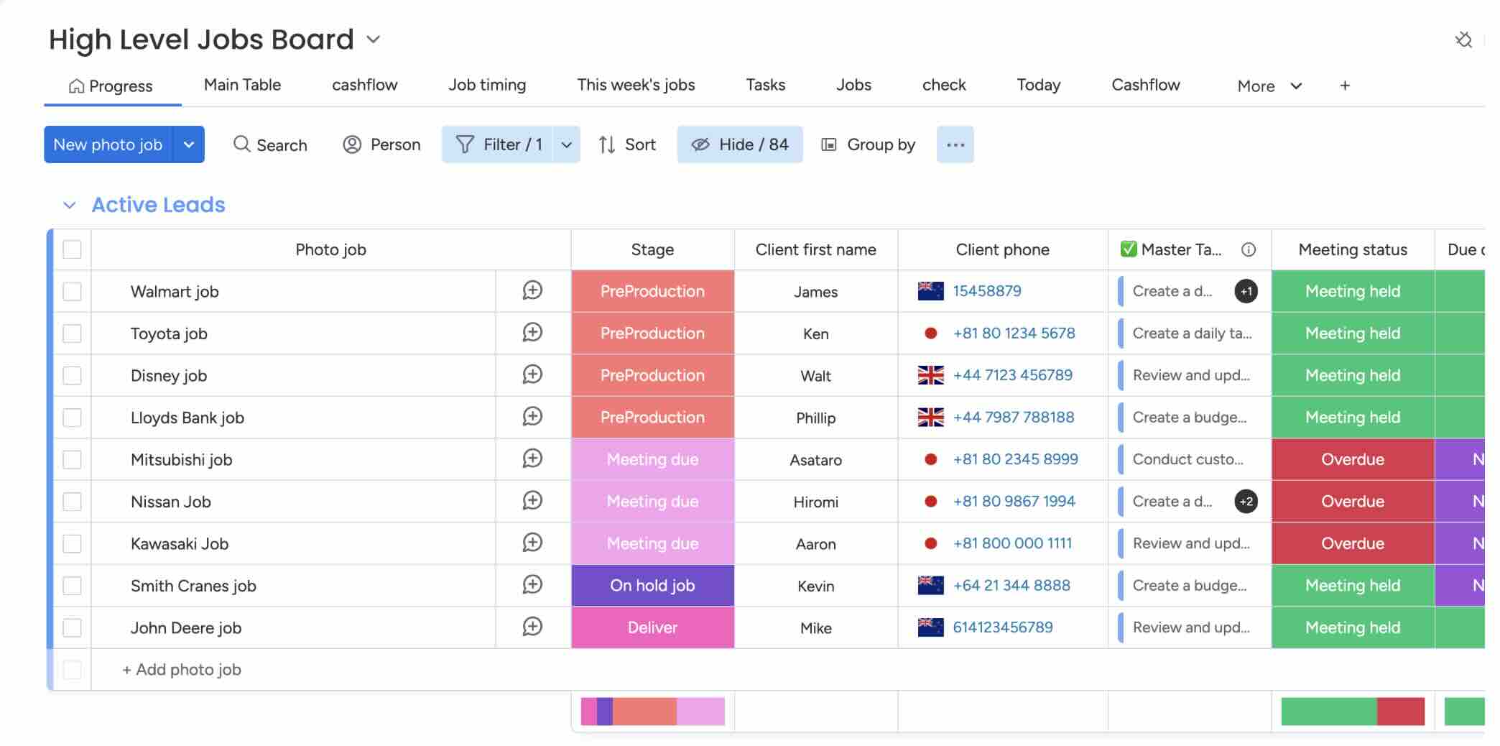This screenshot has height=746, width=1500.
Task: Click the Stage column header
Action: click(652, 249)
